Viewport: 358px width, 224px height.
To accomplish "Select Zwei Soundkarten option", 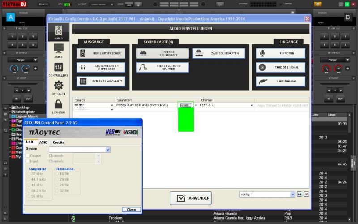I will [219, 53].
